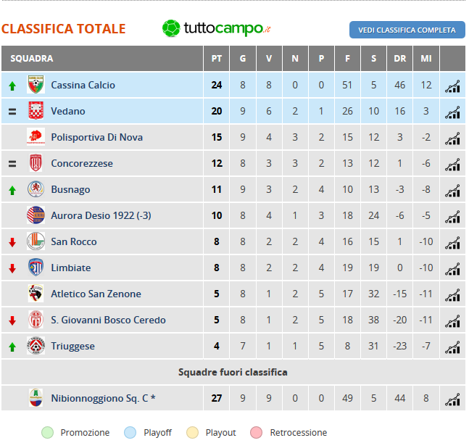Open the Concorezzese team link
The image size is (469, 443).
(82, 163)
